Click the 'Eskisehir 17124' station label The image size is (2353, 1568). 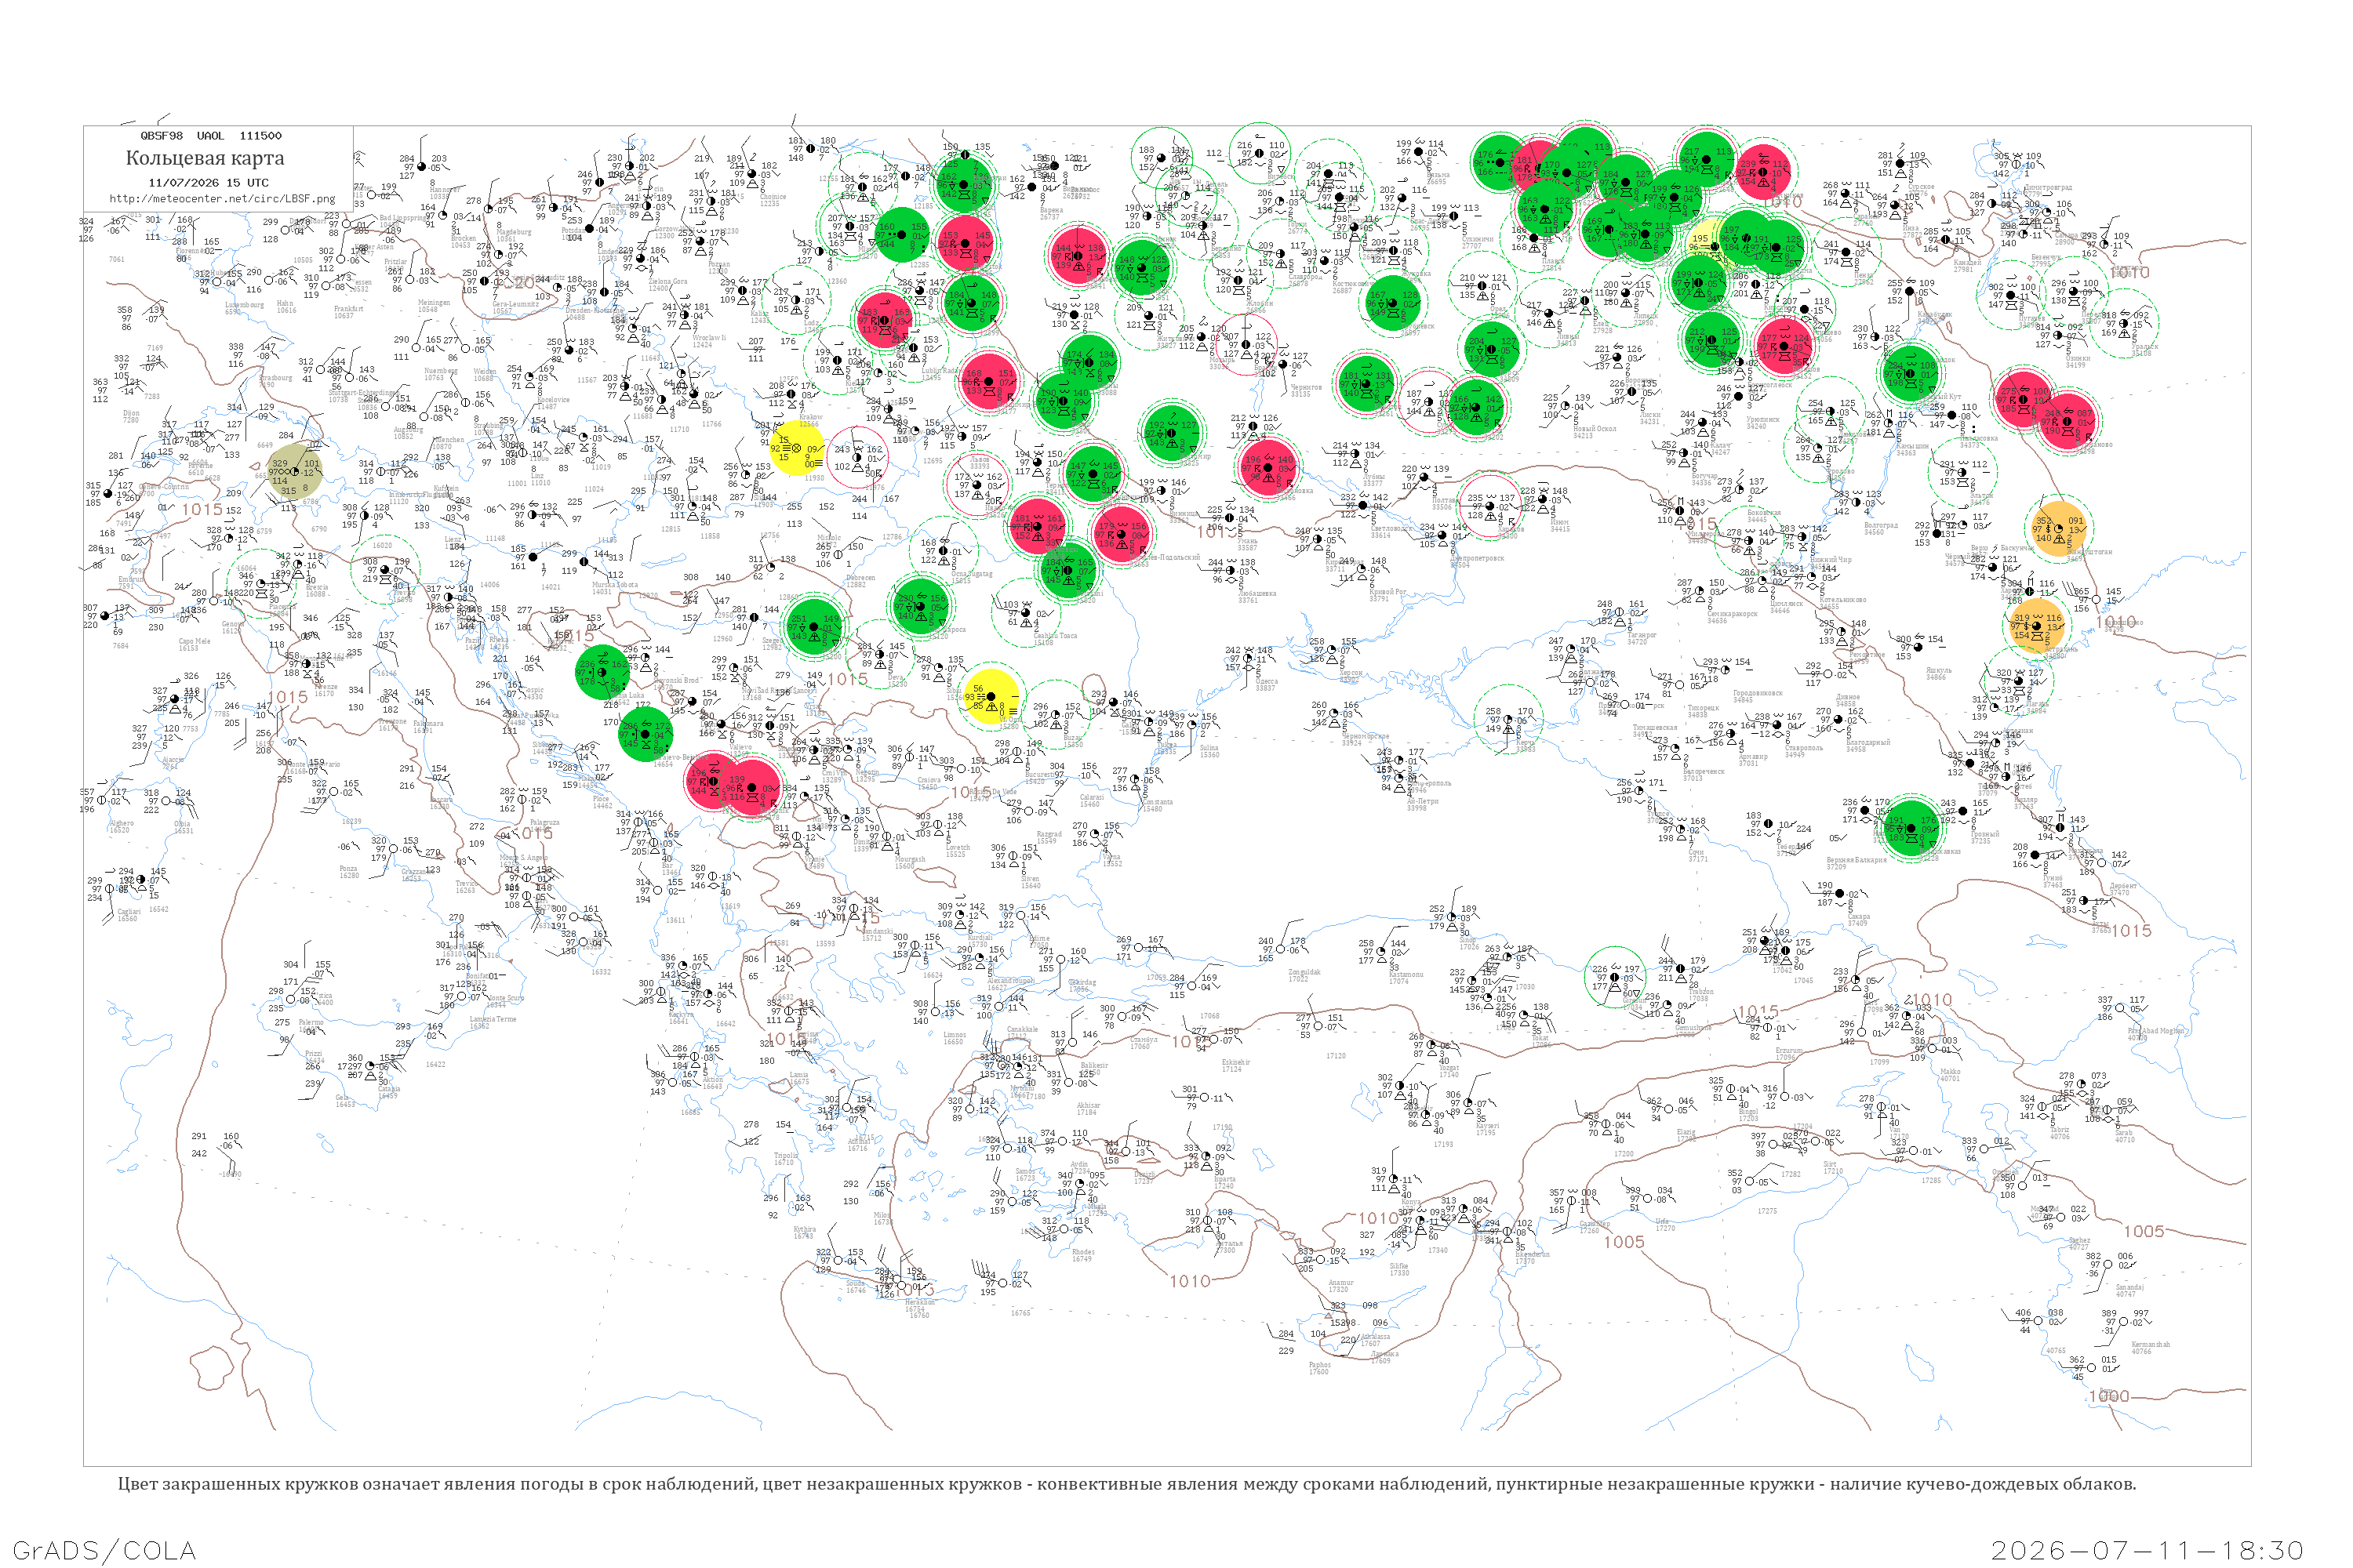click(1235, 1066)
